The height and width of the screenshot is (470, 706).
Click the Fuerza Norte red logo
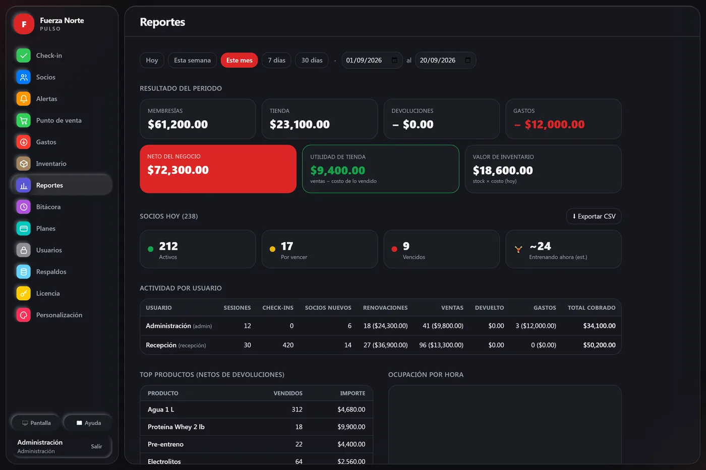click(x=24, y=24)
